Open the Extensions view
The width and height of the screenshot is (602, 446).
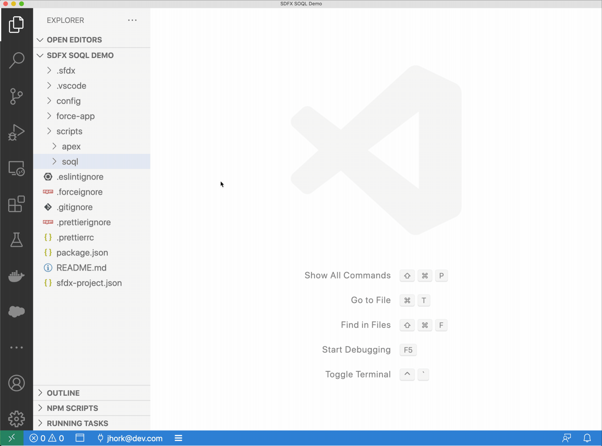click(16, 204)
